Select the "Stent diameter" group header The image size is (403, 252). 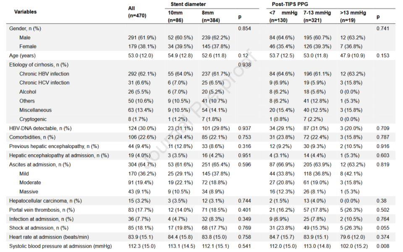[x=188, y=4]
